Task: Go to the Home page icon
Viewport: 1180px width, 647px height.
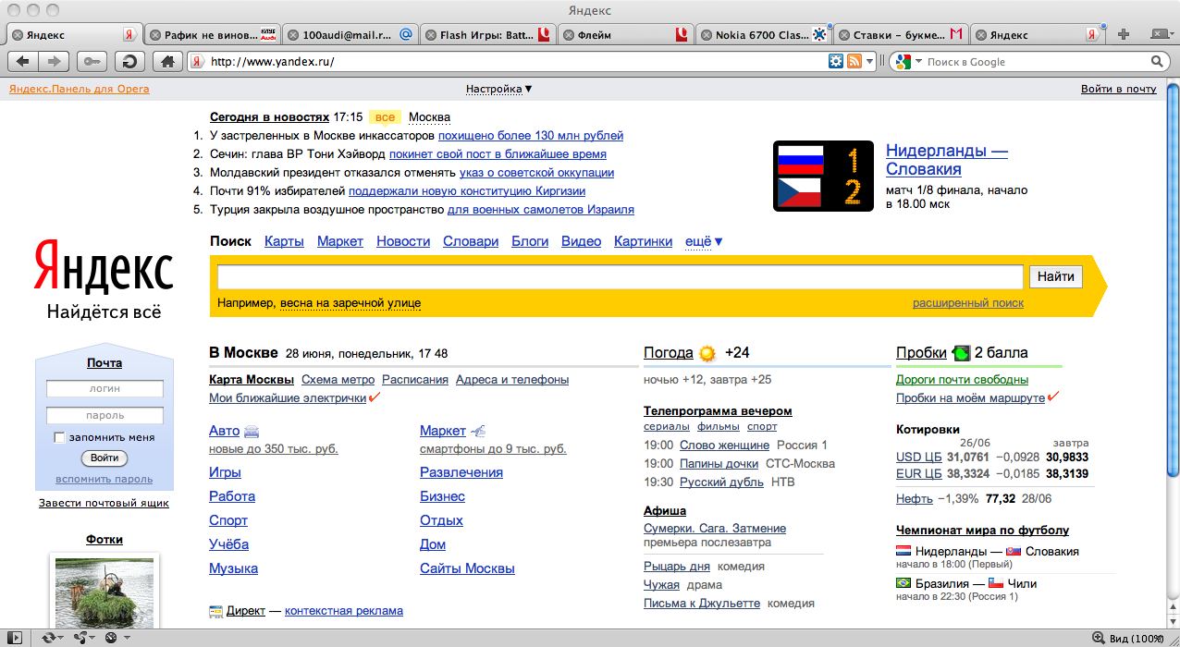Action: pos(166,62)
